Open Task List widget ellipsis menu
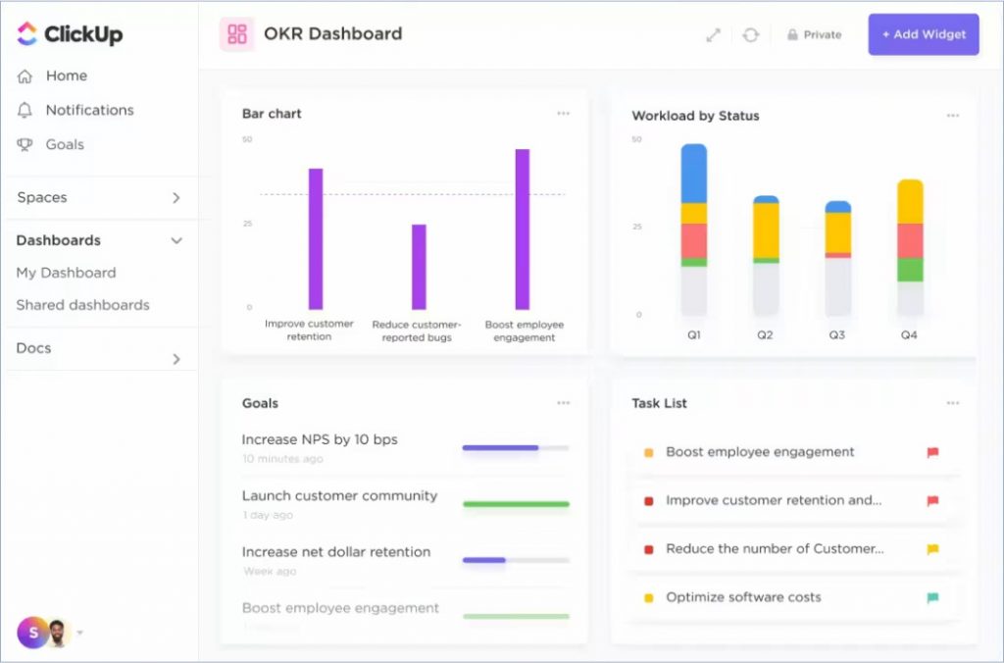The image size is (1004, 663). (952, 403)
